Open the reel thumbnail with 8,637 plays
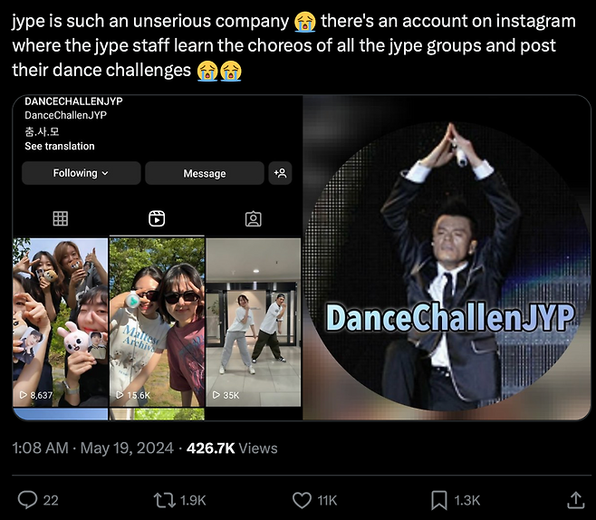Screen dimensions: 596x520 60,326
